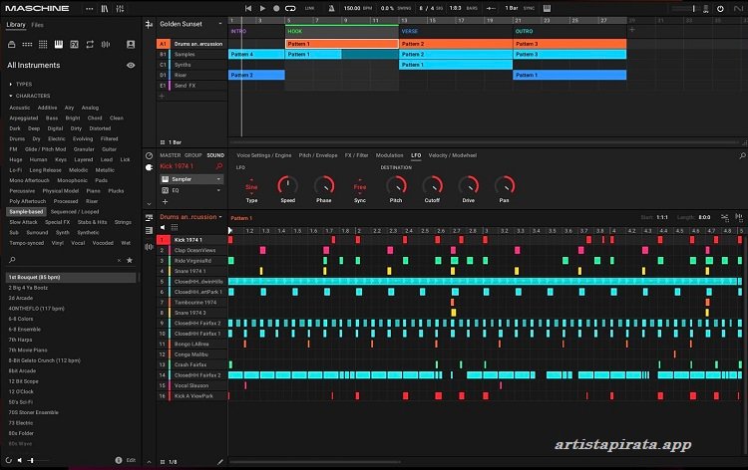Search plug-in with red magnifier beside Kick 1974 1
This screenshot has height=470, width=748.
[x=219, y=166]
